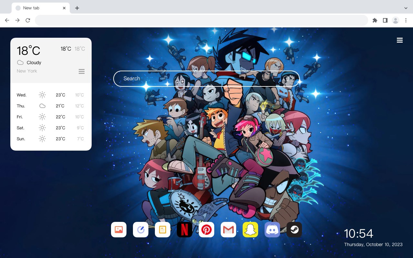Go forward to the next page

tap(17, 20)
